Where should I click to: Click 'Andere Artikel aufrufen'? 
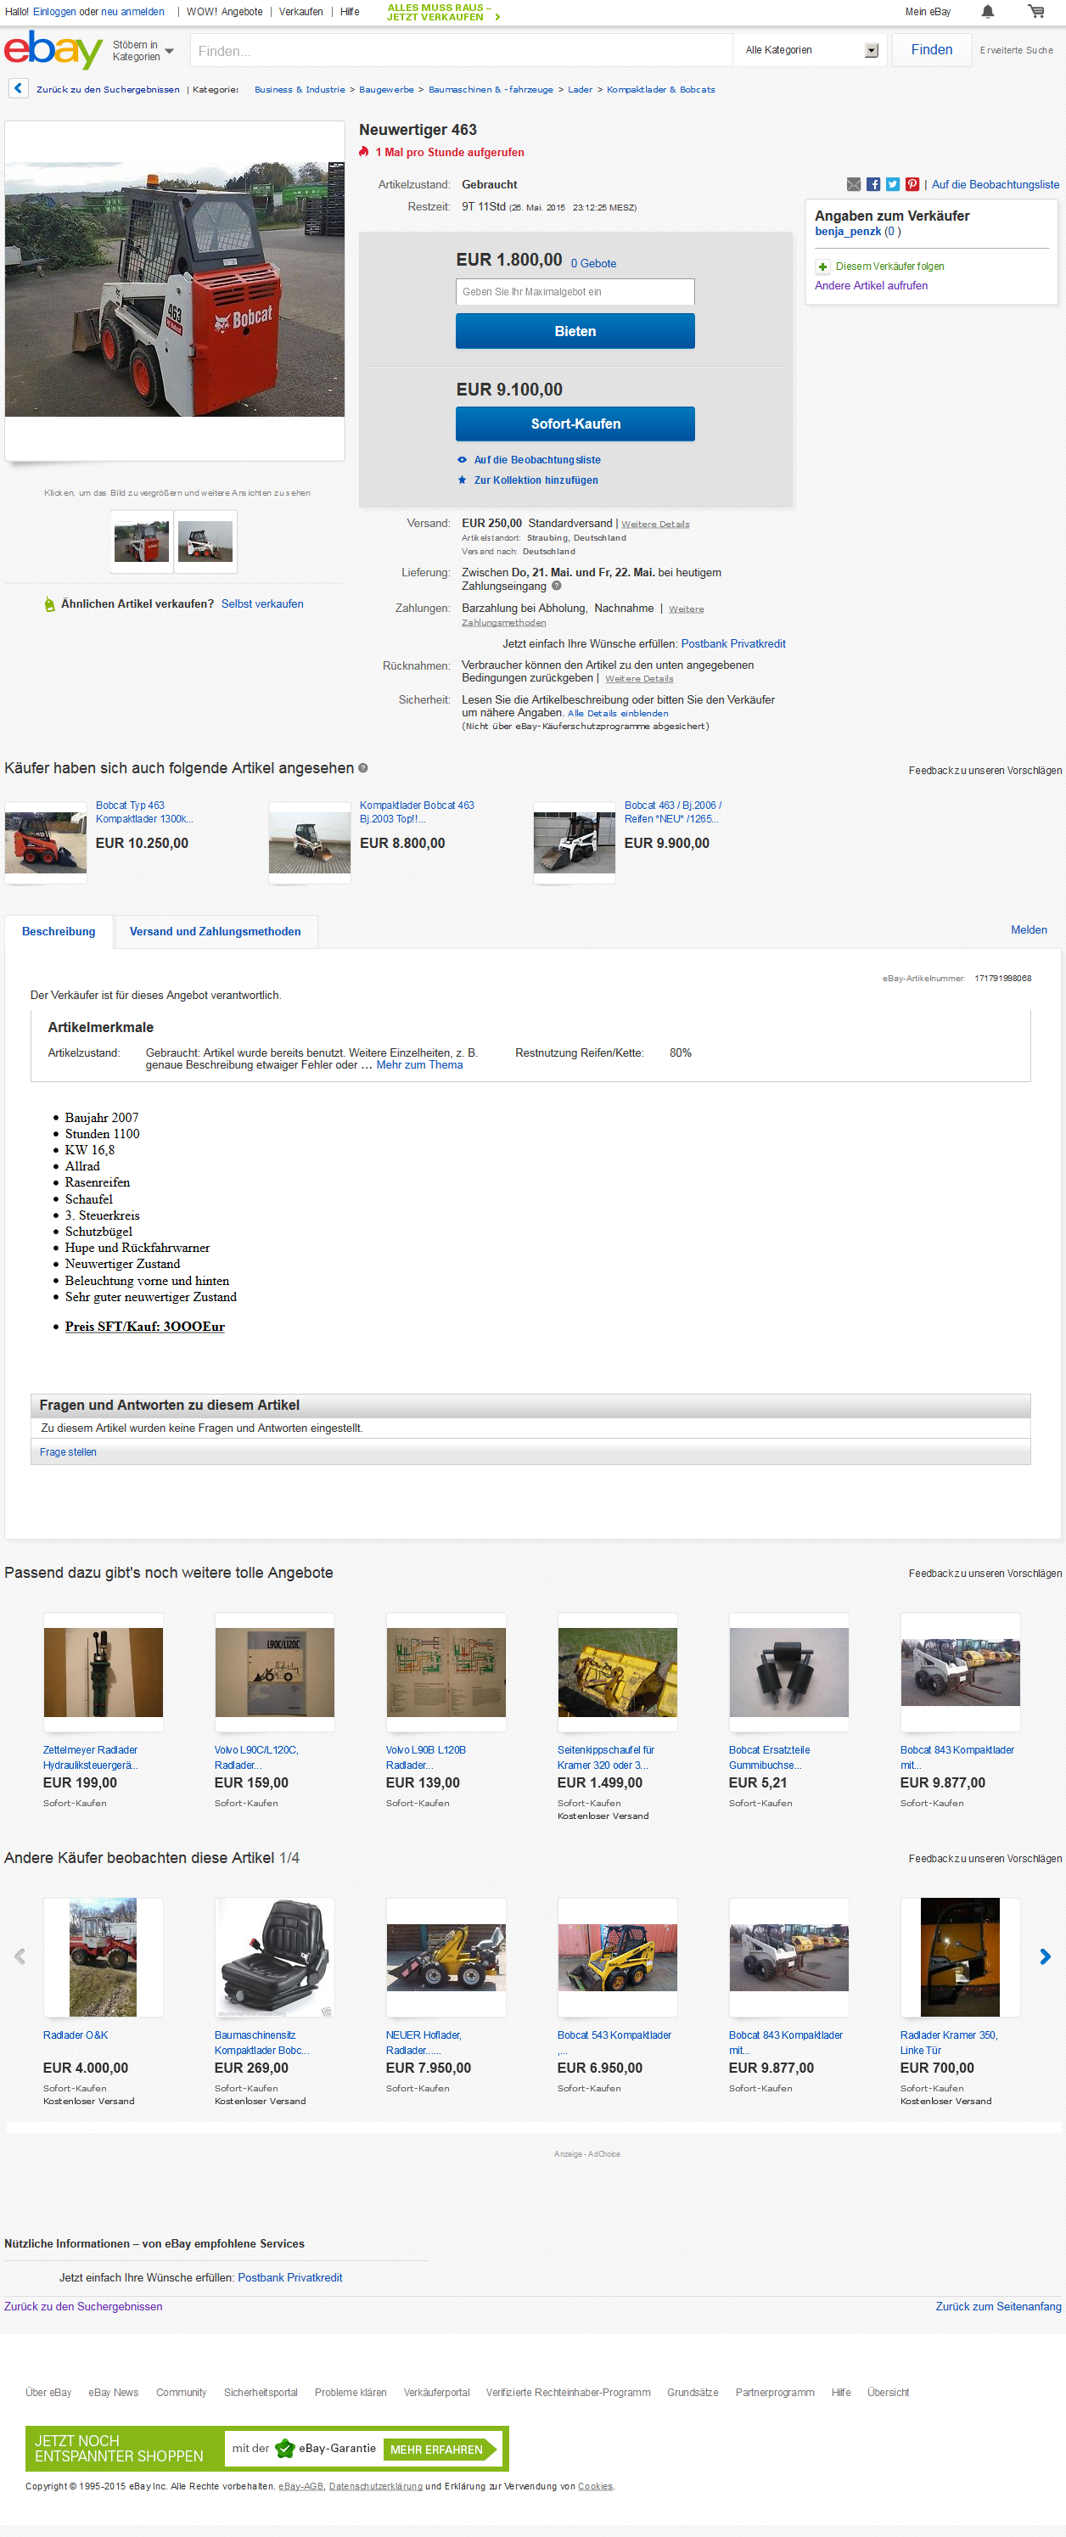pos(871,285)
